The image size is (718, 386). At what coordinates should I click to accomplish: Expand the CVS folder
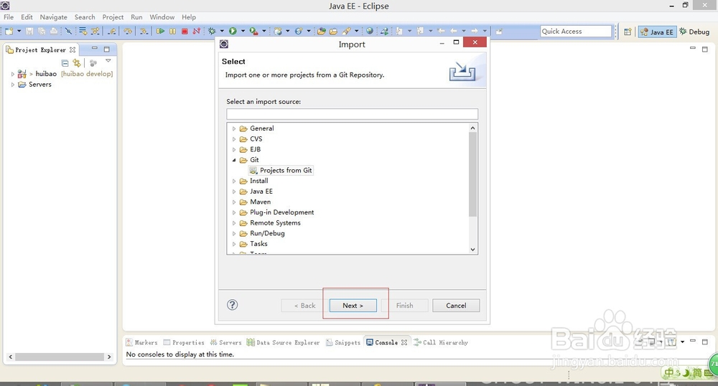pyautogui.click(x=234, y=139)
